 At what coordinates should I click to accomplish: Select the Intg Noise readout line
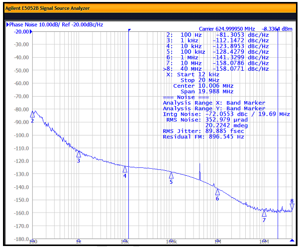click(x=226, y=114)
